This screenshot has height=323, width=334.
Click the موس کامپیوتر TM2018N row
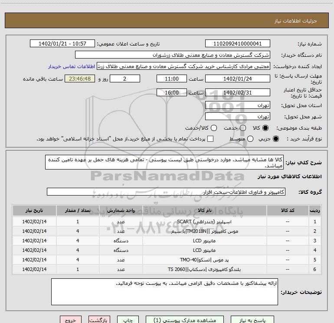167,231
